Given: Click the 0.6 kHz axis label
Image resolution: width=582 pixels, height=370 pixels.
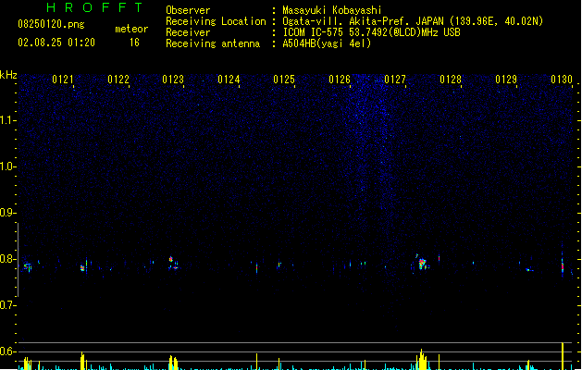Looking at the screenshot, I should pos(7,351).
